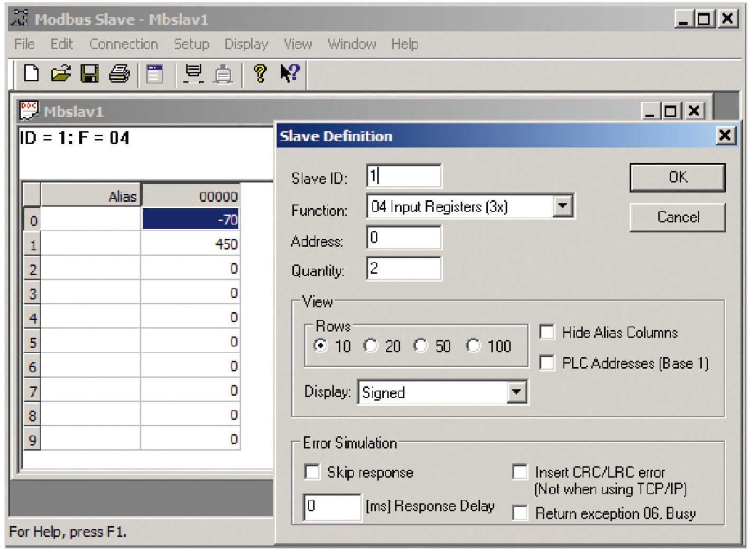The height and width of the screenshot is (551, 750).
Task: Open the Setup menu
Action: [191, 44]
